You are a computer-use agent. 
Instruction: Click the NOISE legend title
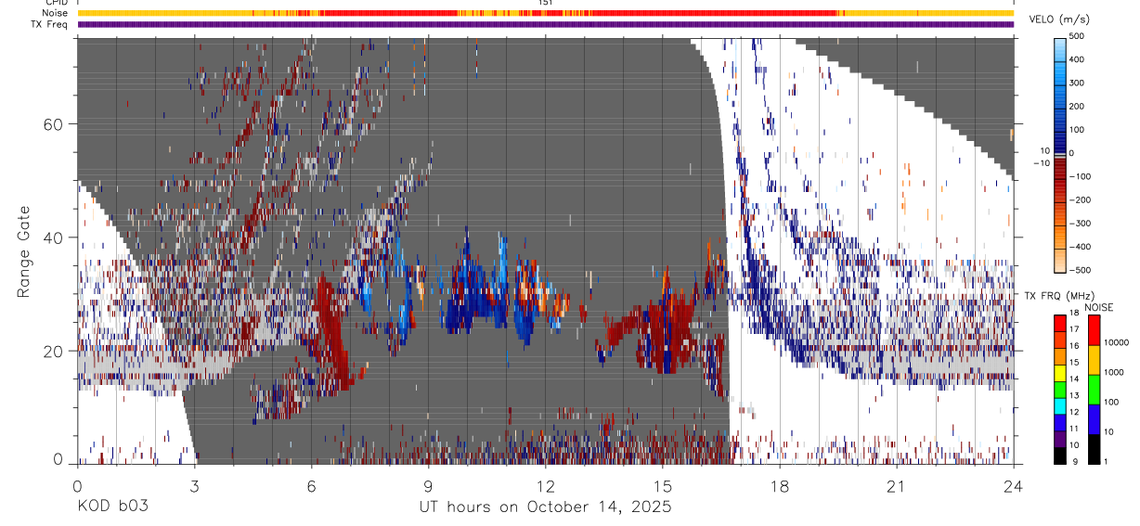pos(1098,307)
